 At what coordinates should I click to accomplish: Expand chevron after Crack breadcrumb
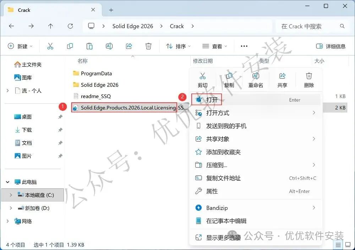pyautogui.click(x=192, y=26)
